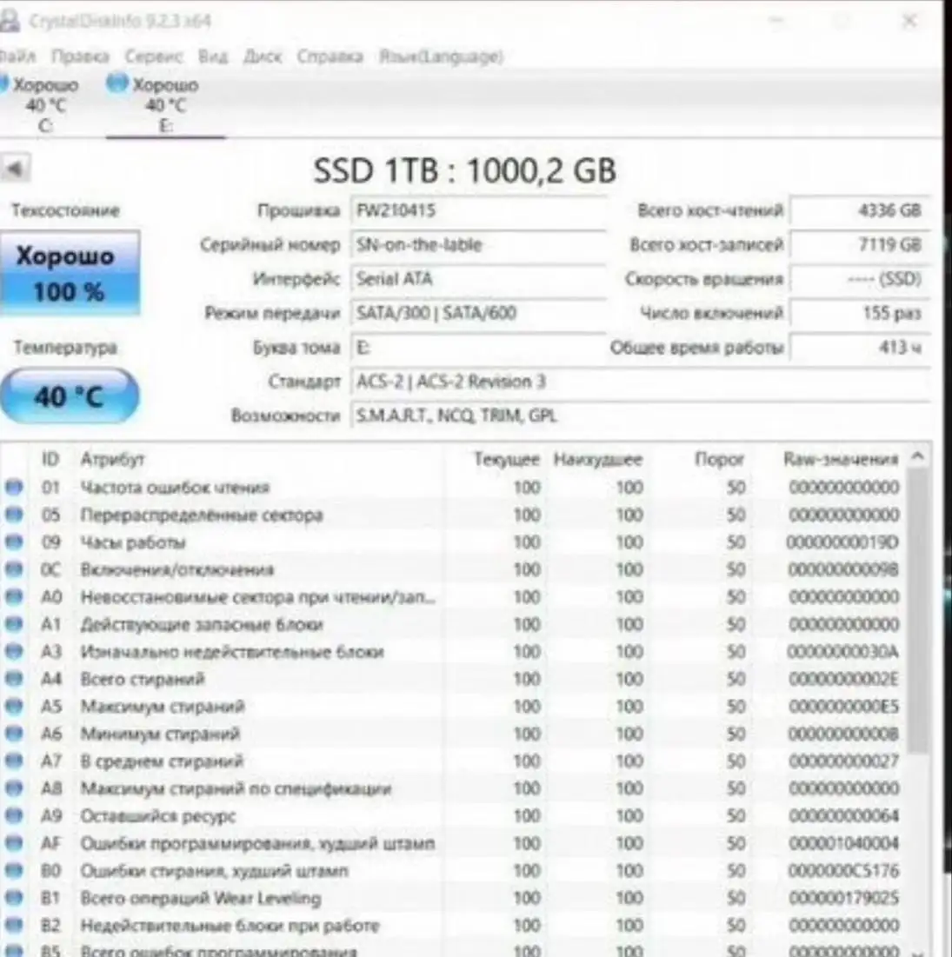
Task: Click the status dot beside Всего стираний
Action: pos(12,679)
